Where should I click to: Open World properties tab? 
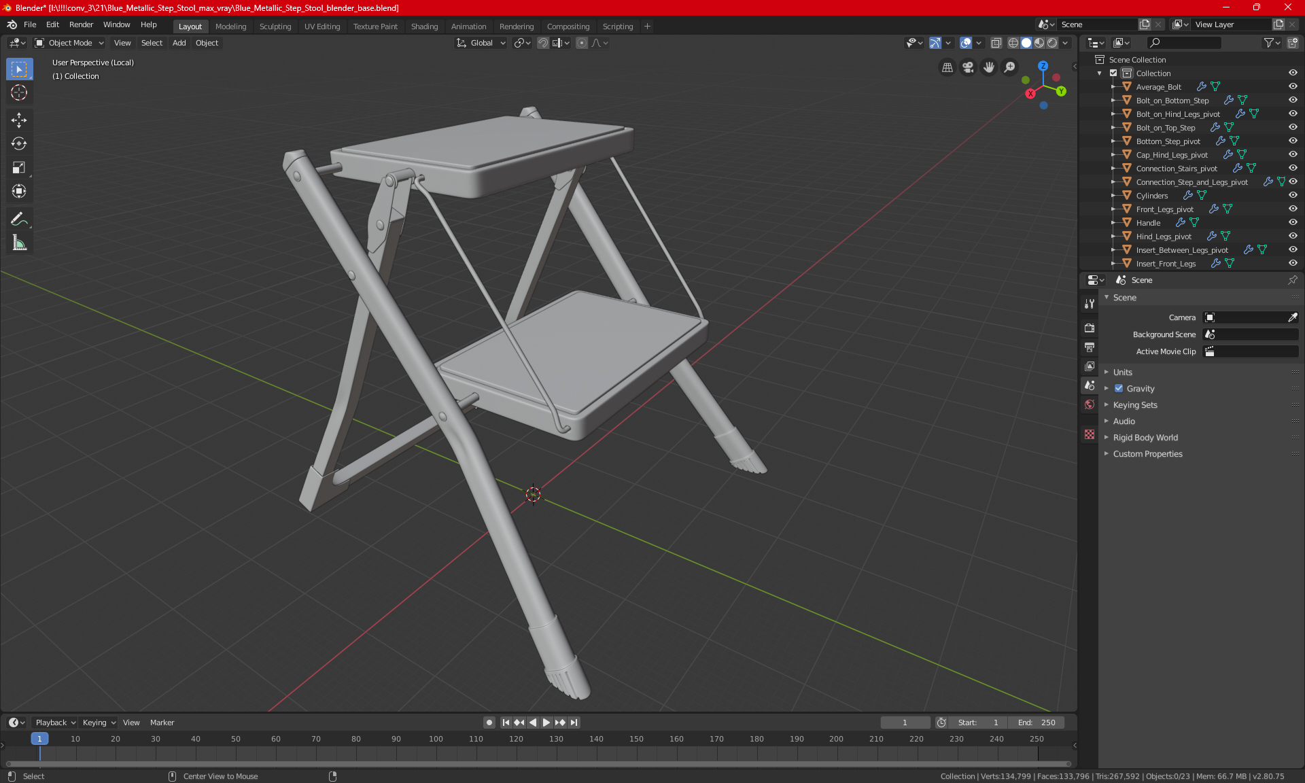point(1090,404)
